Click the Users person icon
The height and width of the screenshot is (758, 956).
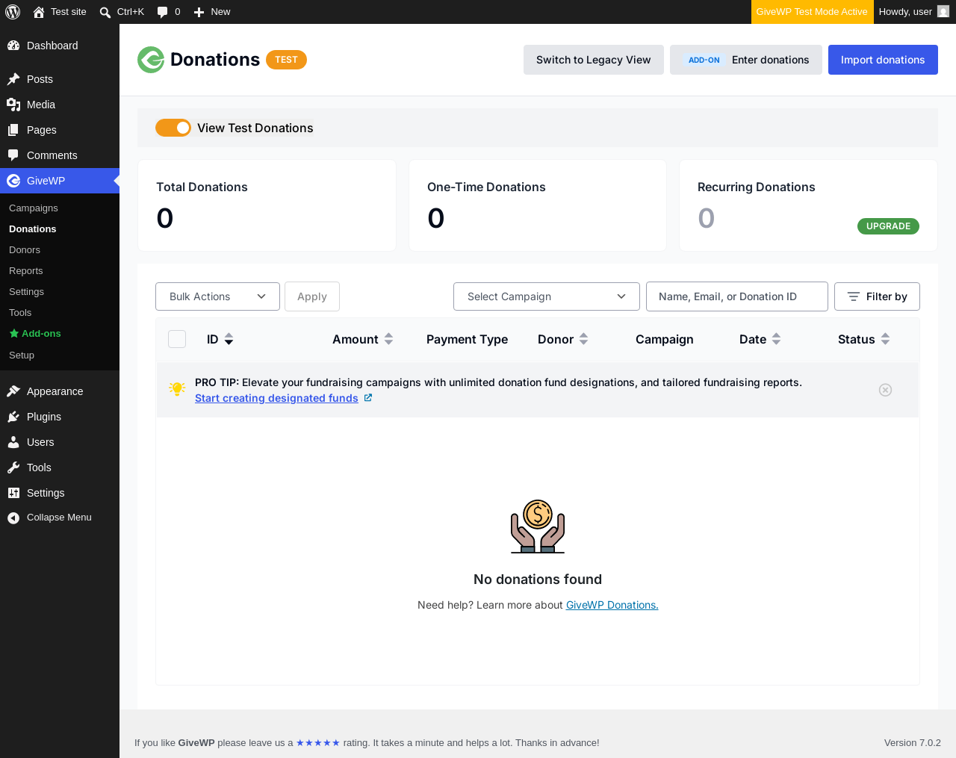[x=13, y=442]
